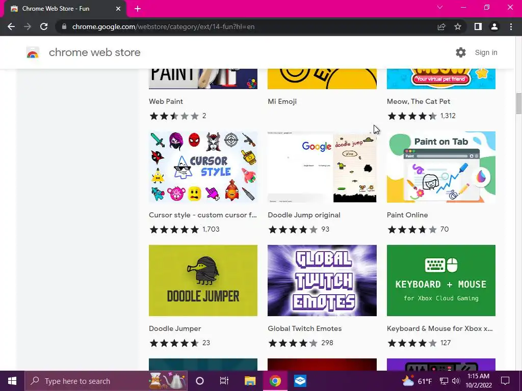Screen dimensions: 522x391
Task: Click the Chrome Web Store rainbow logo
Action: coord(33,52)
